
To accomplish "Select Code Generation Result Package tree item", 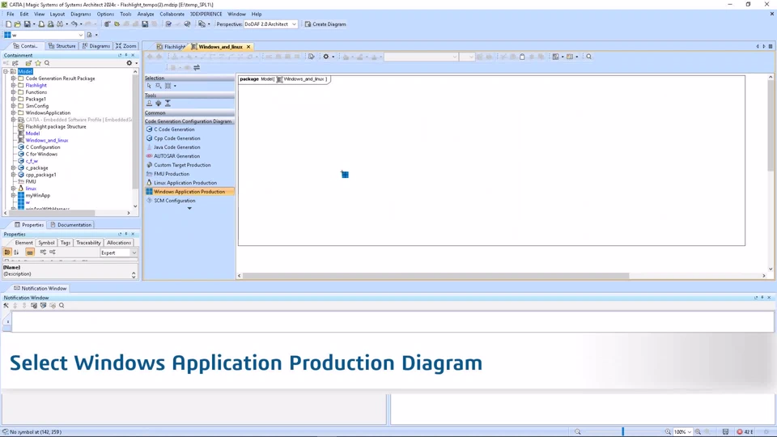I will coord(60,78).
